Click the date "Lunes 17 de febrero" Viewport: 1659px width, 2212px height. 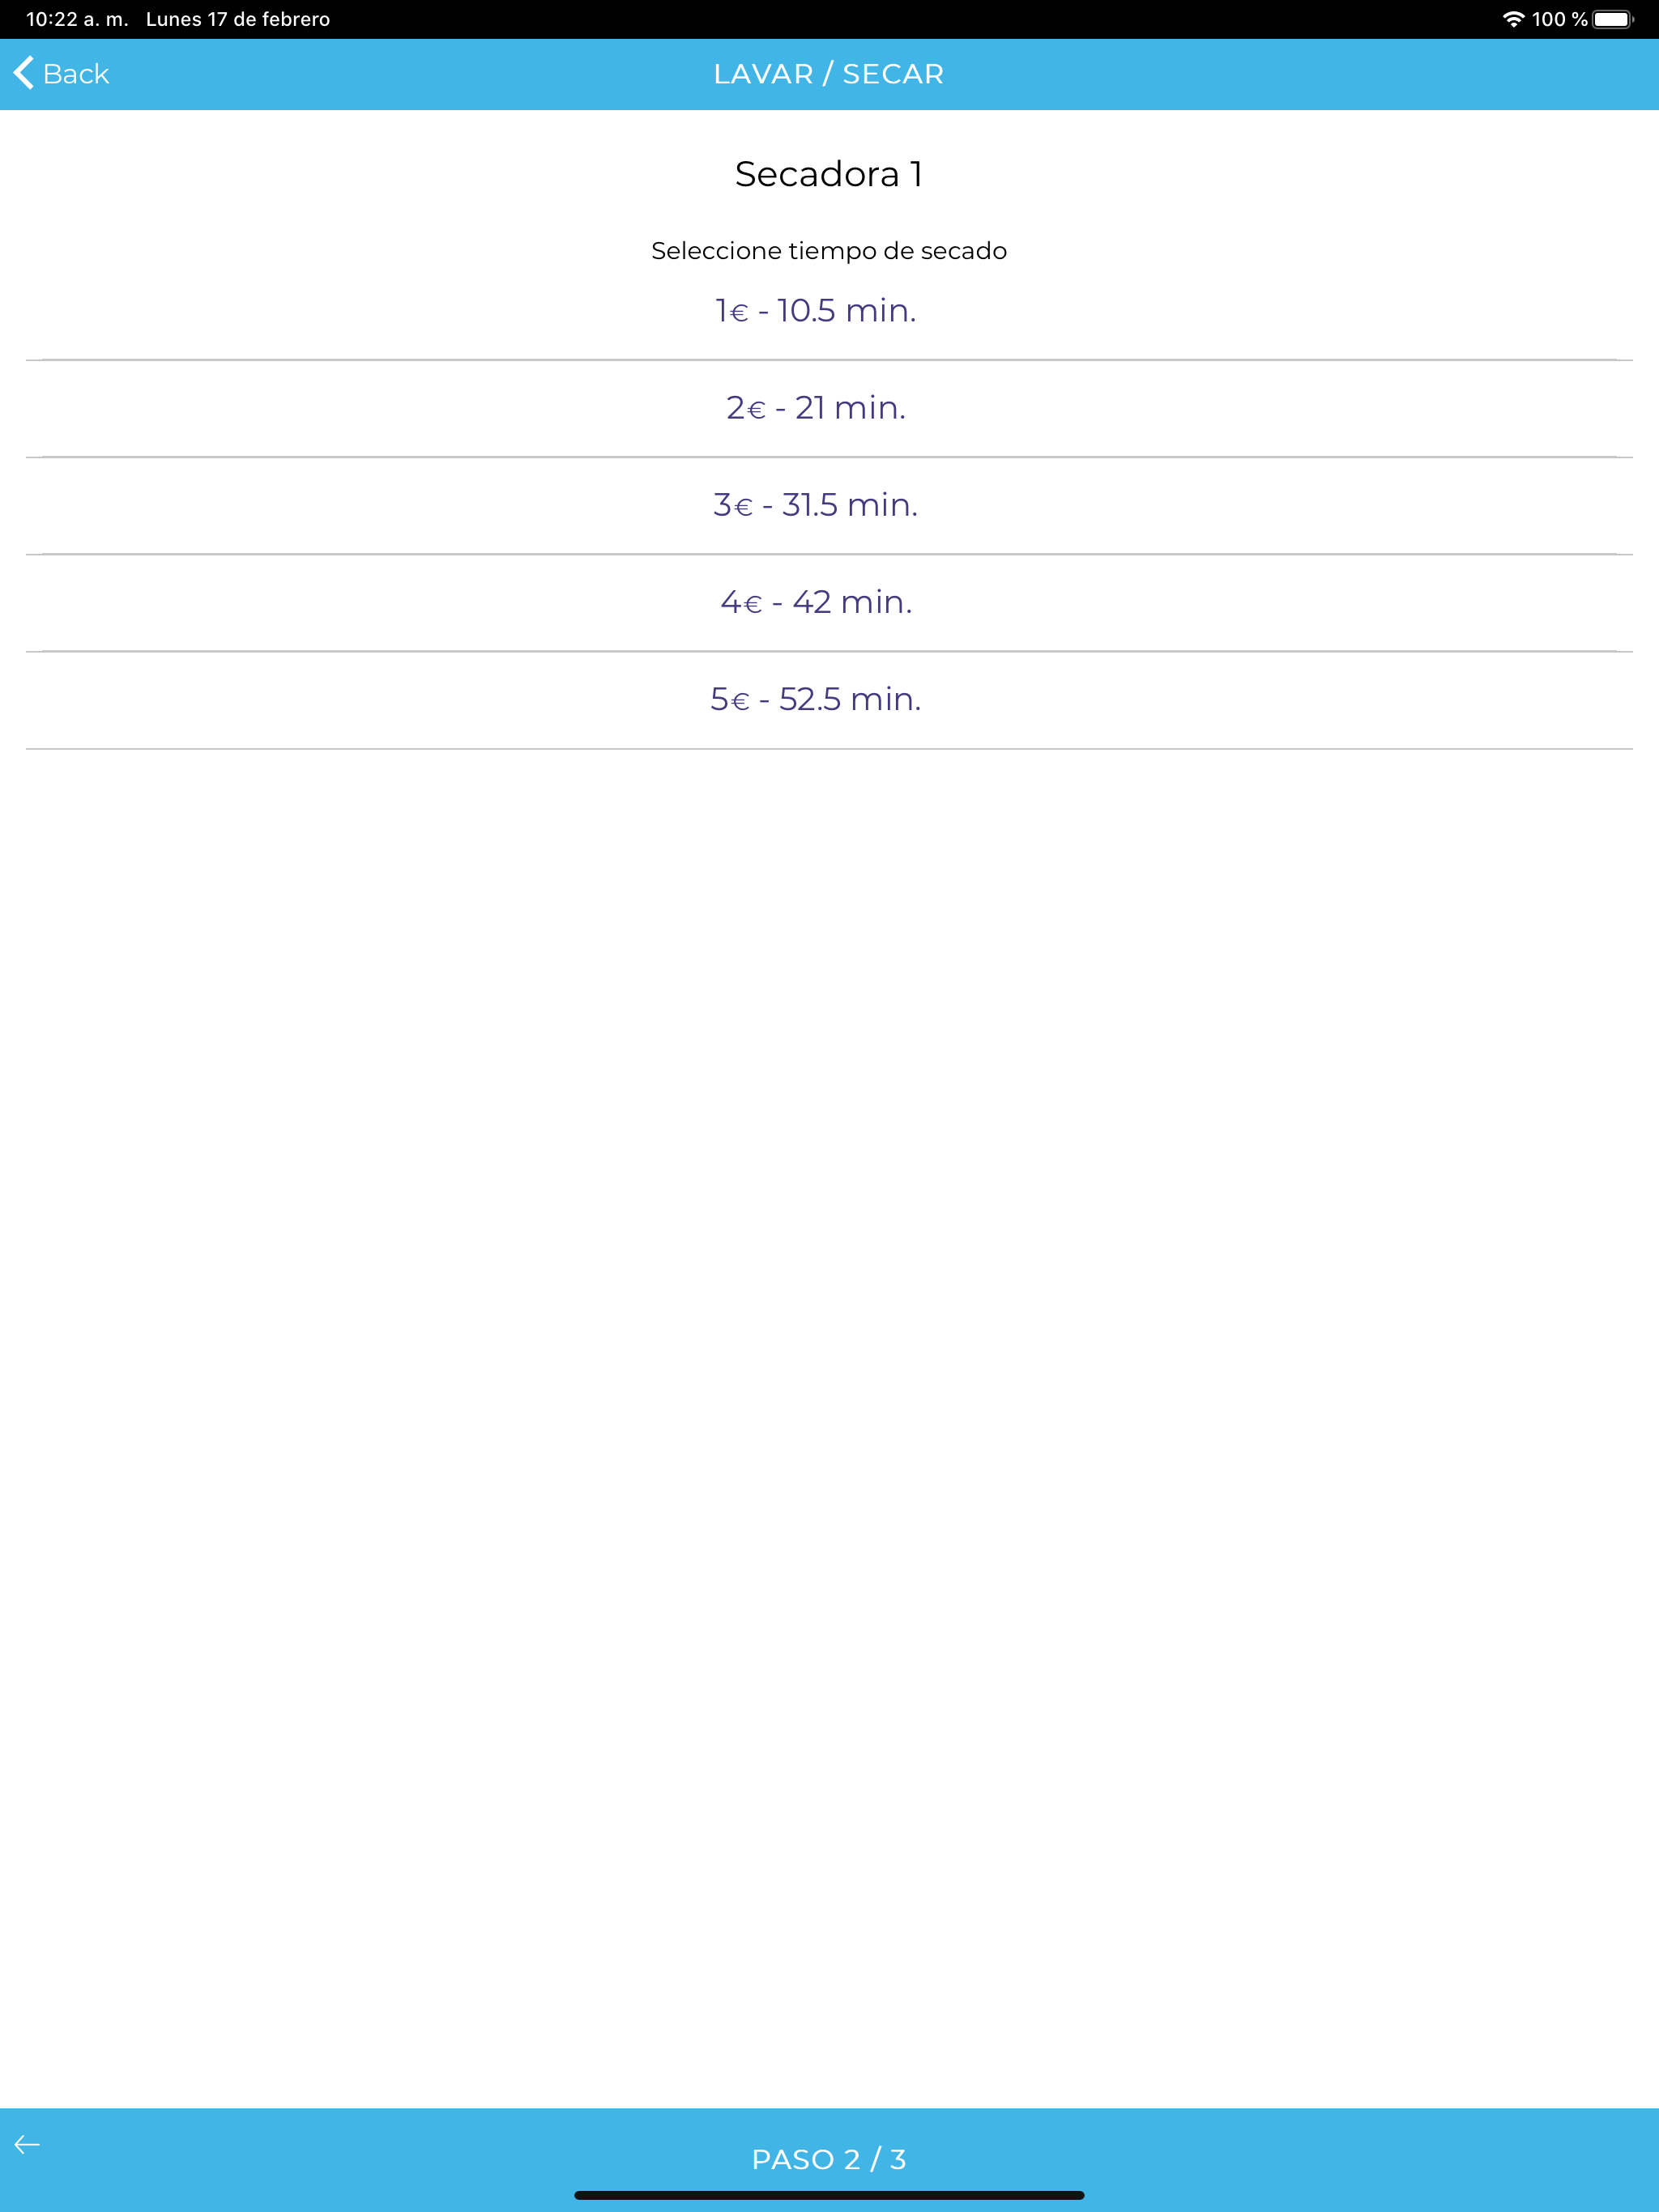pyautogui.click(x=238, y=19)
